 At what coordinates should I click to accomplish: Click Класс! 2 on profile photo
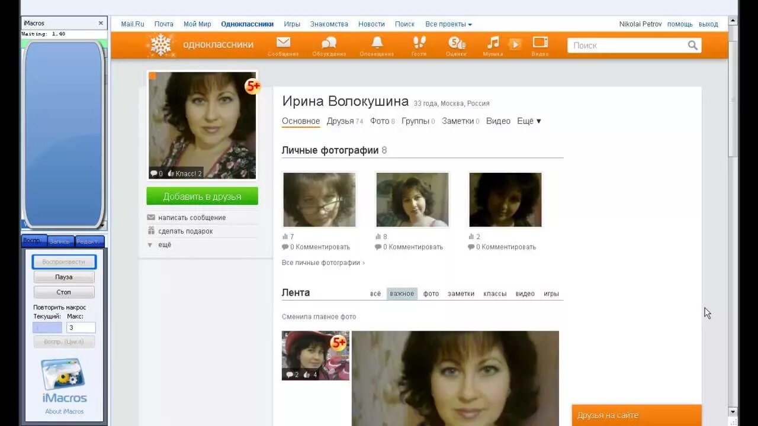(x=185, y=173)
